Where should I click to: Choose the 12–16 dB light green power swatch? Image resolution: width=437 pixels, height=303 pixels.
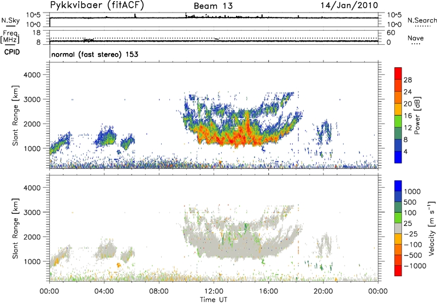tap(398, 121)
